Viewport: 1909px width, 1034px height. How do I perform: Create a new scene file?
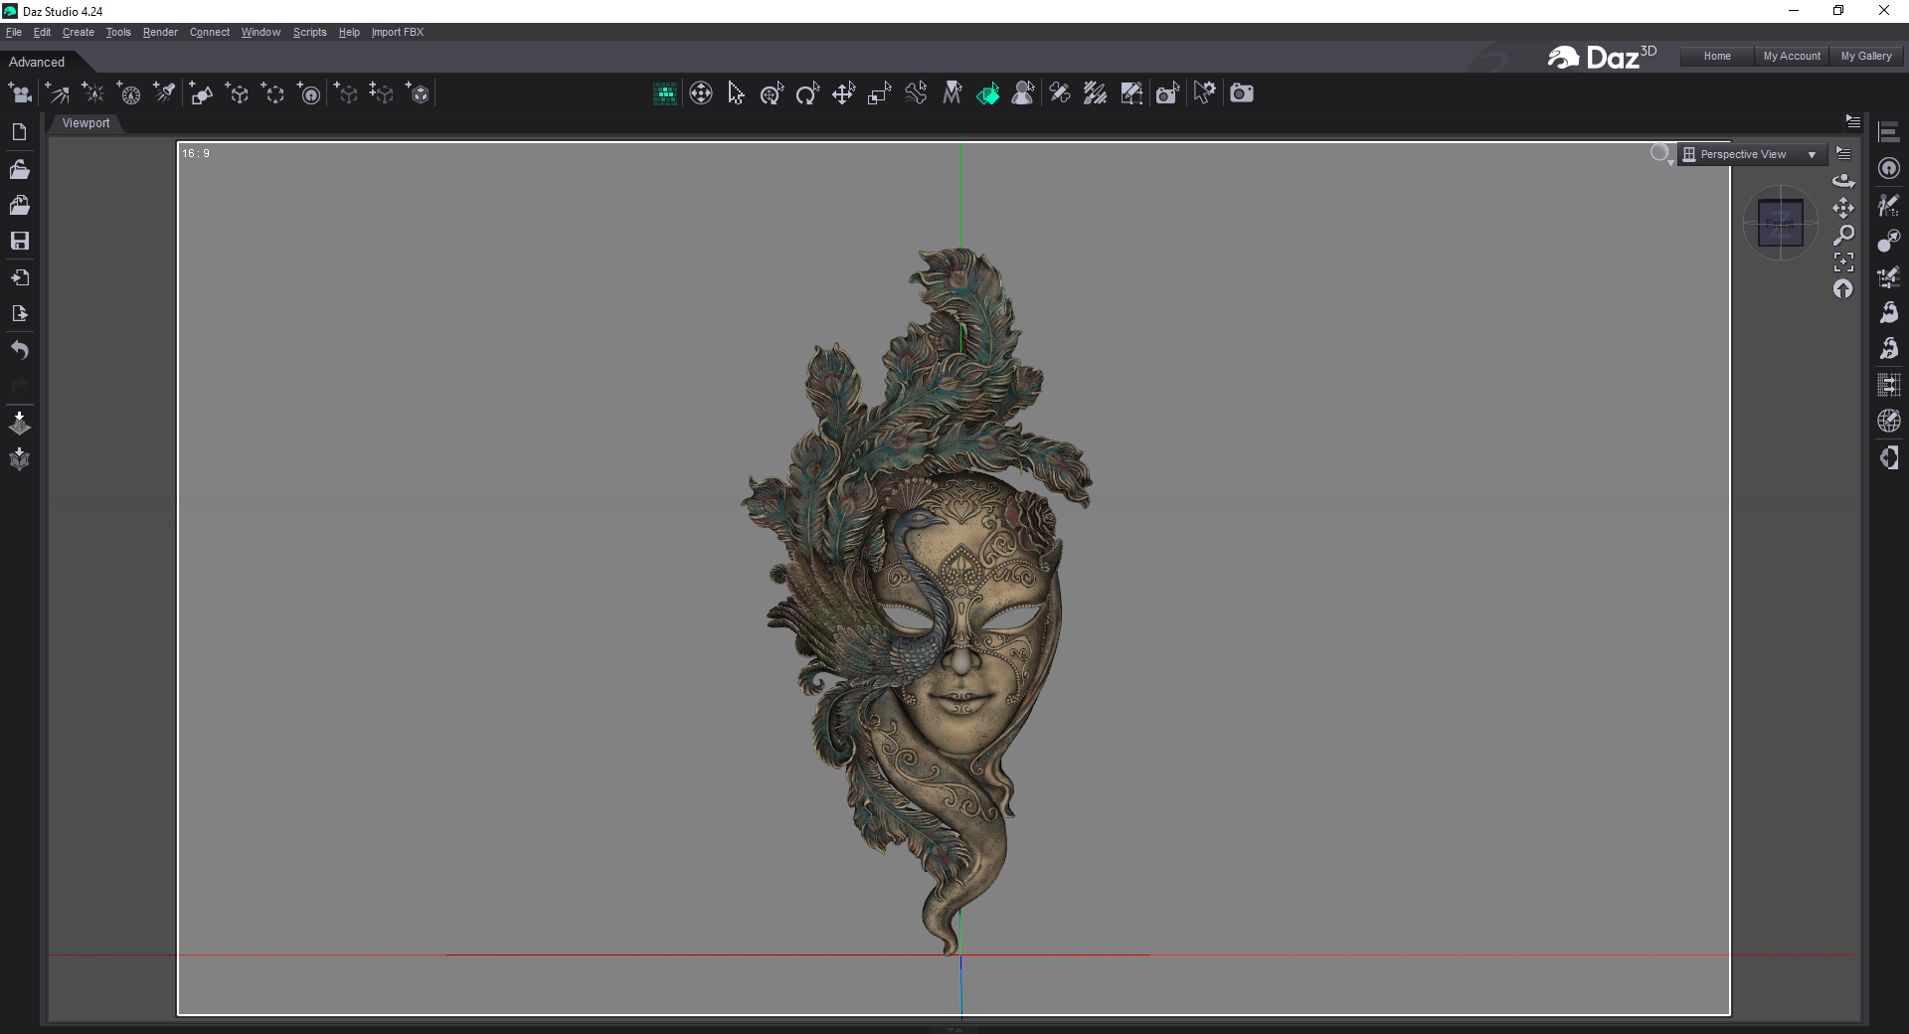point(19,132)
